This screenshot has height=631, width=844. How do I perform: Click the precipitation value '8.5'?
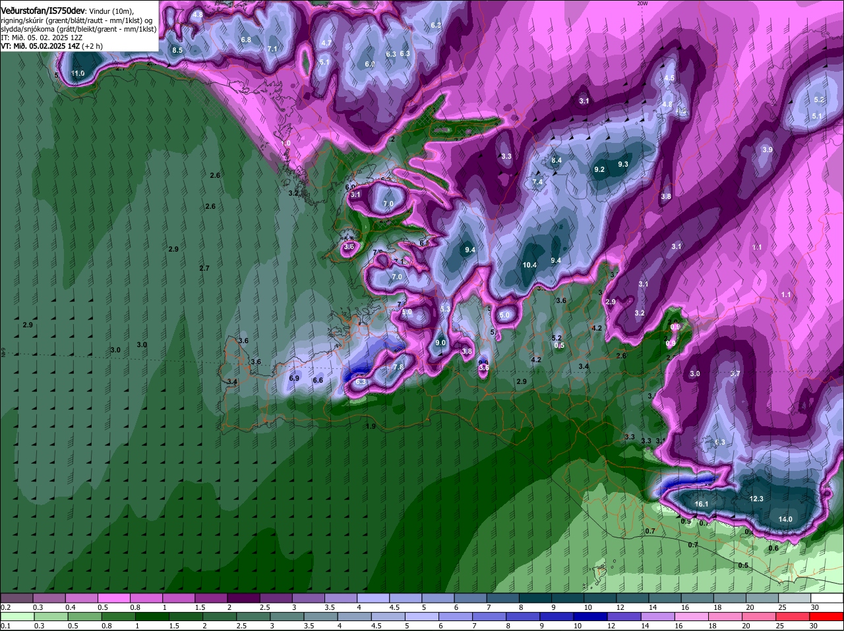click(177, 50)
